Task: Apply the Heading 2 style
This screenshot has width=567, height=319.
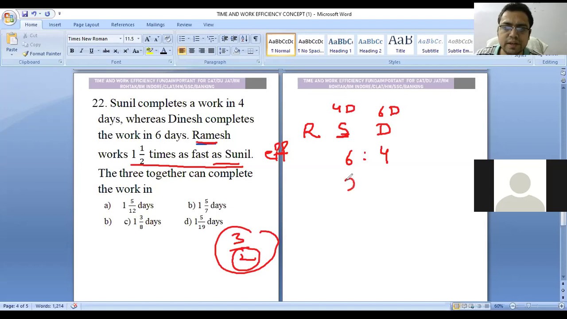Action: tap(370, 45)
